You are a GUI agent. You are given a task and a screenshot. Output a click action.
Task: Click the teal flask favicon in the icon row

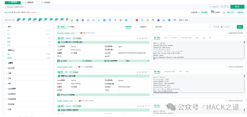(99, 20)
